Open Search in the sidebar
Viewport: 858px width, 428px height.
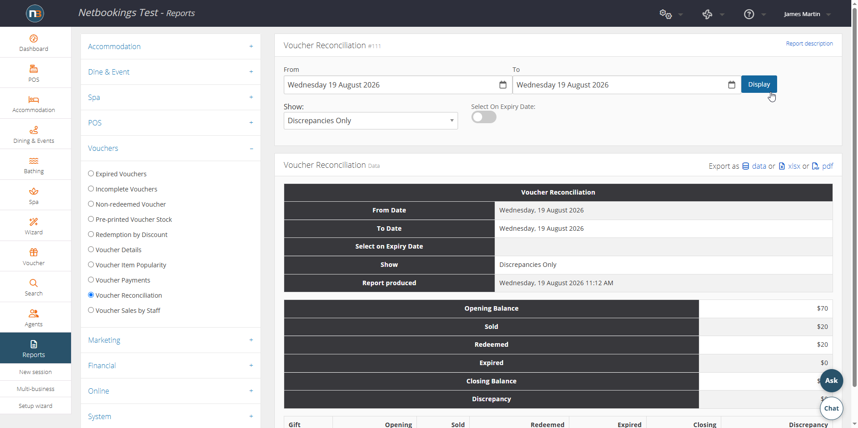click(x=34, y=287)
